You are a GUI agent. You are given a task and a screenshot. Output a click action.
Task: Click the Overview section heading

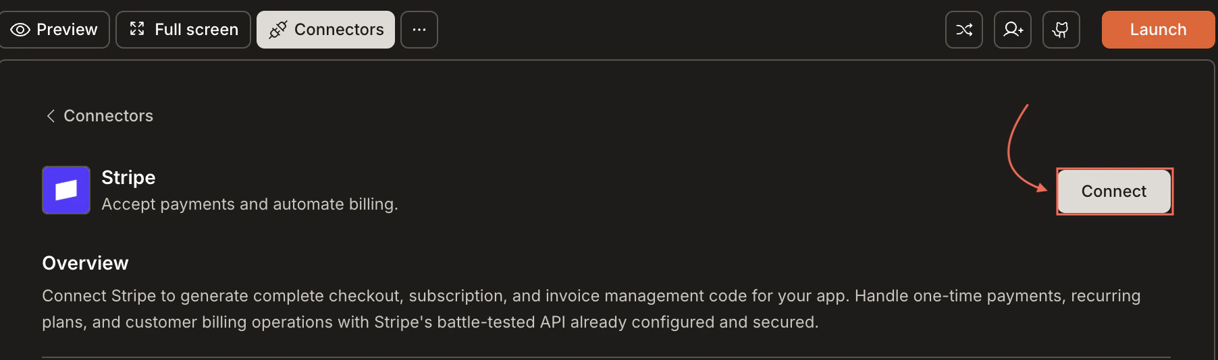[x=85, y=263]
